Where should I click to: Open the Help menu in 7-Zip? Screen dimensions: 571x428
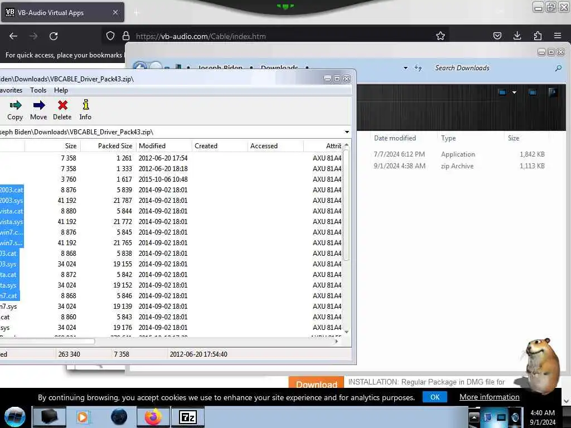61,90
